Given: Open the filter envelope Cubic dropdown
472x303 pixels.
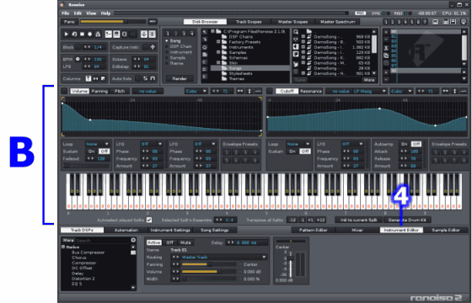Looking at the screenshot, I should pos(401,91).
